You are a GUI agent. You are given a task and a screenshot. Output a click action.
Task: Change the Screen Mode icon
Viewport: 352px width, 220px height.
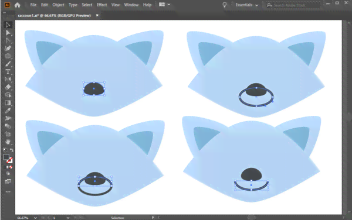8,181
